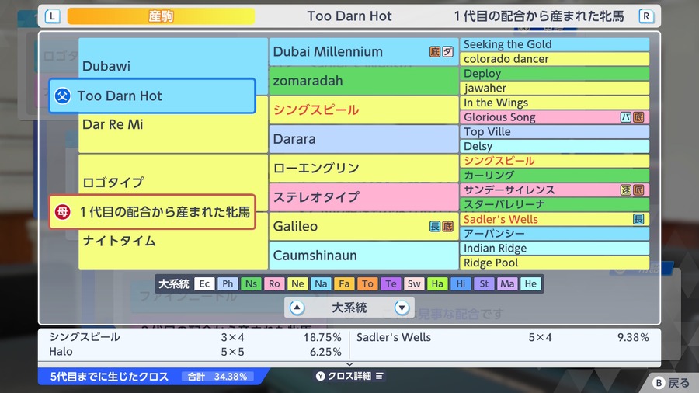
Task: Click the Ha lineage swatch
Action: click(437, 283)
